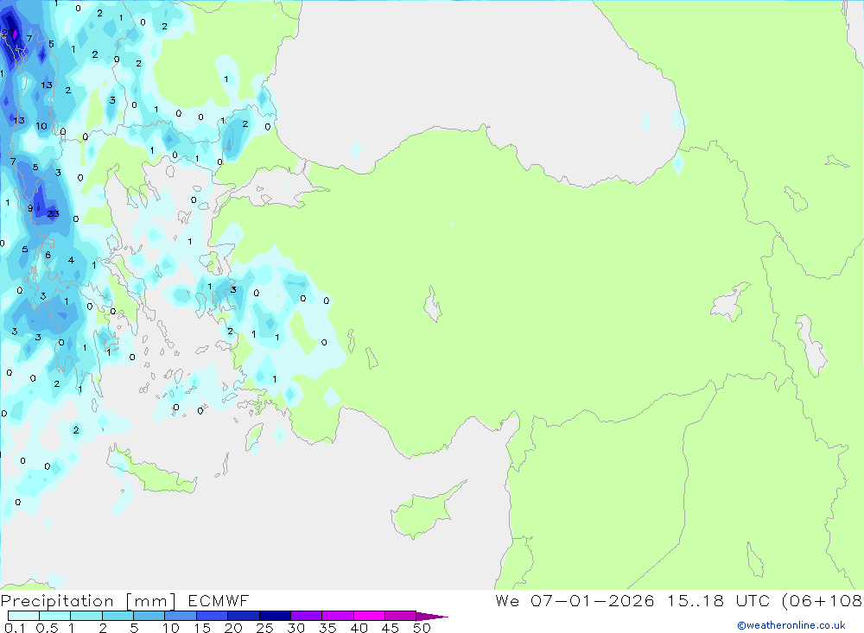
Task: Select the legend swatch between 1 and 2
Action: pyautogui.click(x=86, y=616)
